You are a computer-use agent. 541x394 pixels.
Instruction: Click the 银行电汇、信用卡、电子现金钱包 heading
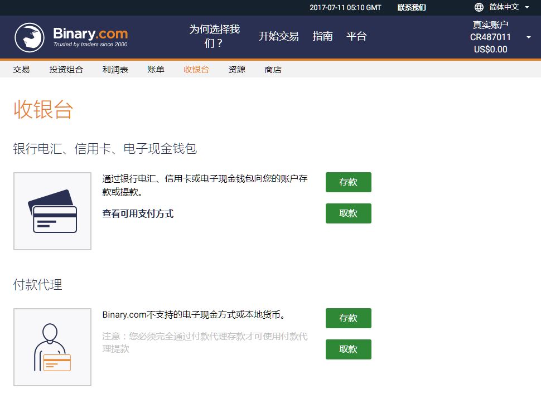[105, 149]
